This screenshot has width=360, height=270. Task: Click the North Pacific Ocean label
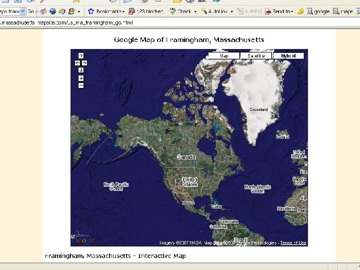coord(116,186)
